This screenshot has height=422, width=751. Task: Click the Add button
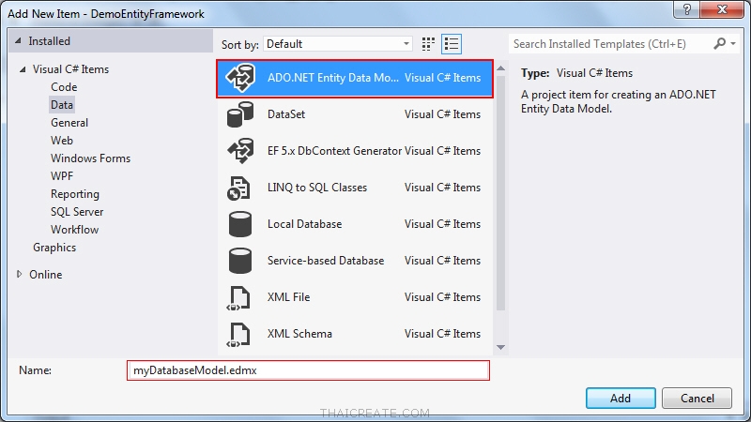pos(621,398)
